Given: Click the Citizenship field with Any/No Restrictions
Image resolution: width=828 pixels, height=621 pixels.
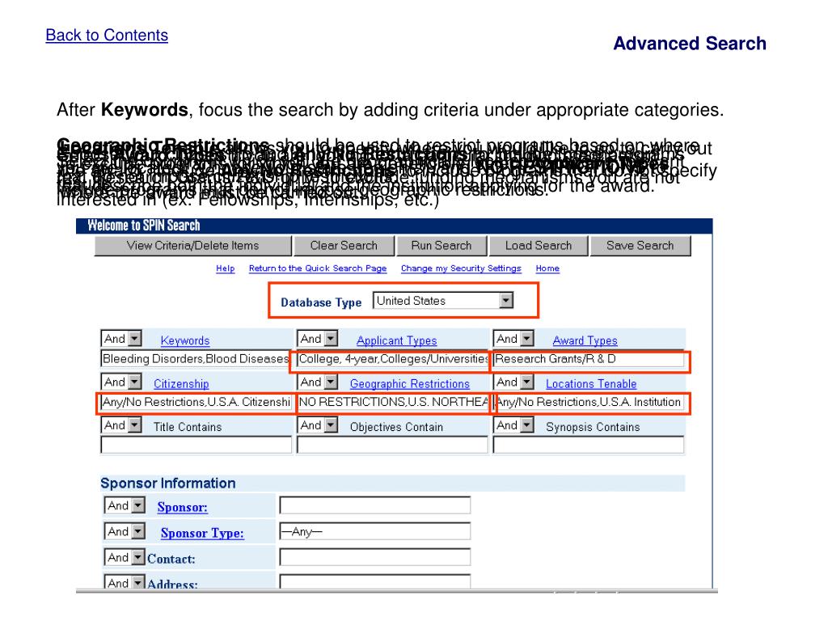Looking at the screenshot, I should 196,403.
